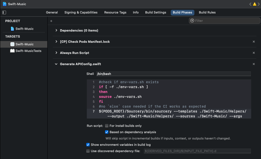Screen dimensions: 261x159
Task: Click the Swift-Music app target icon
Action: pyautogui.click(x=12, y=44)
